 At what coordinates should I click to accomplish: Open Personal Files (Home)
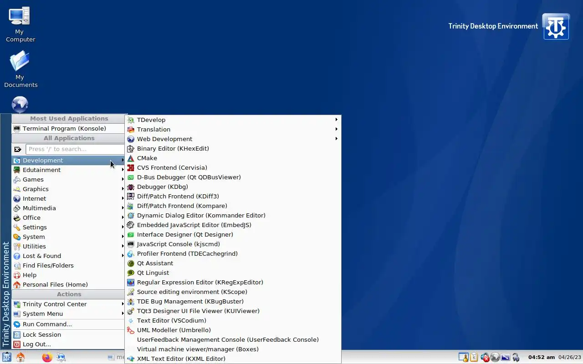point(68,284)
